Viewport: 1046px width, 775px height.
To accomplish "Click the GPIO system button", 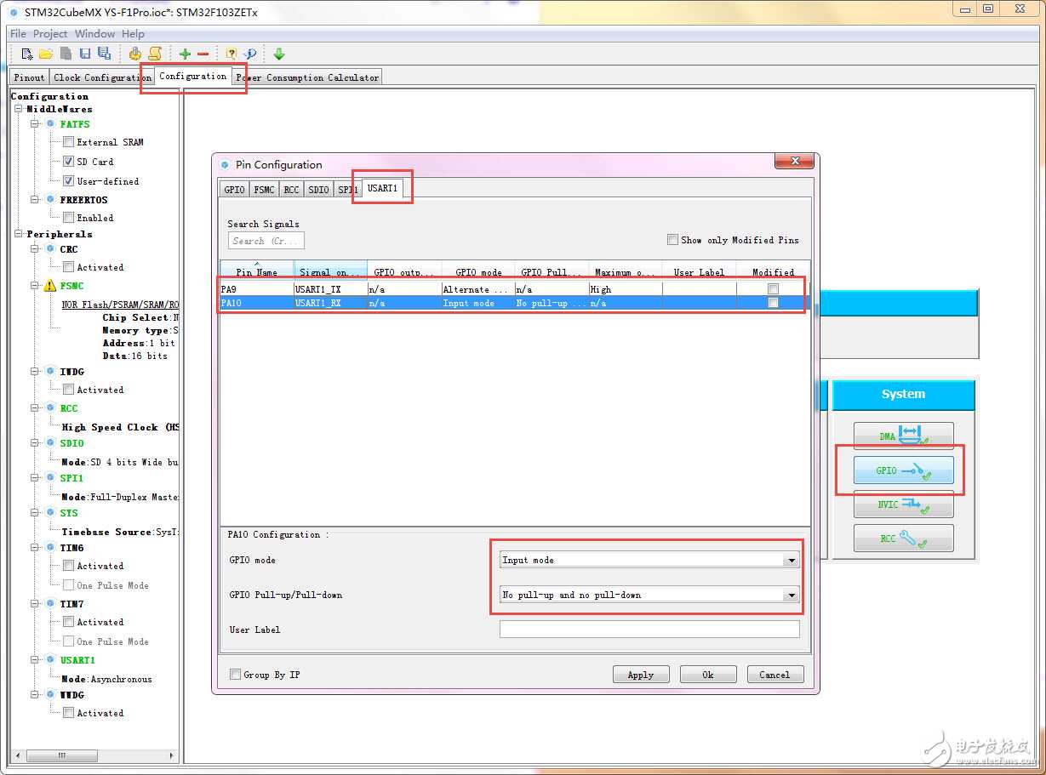I will 904,470.
